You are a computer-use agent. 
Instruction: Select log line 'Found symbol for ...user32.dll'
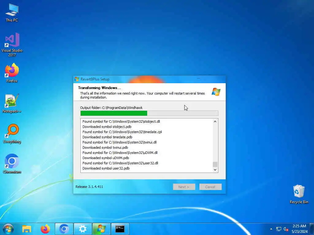click(x=120, y=163)
